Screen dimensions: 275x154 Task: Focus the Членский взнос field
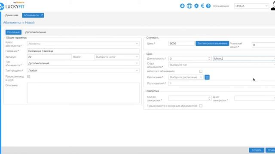click(263, 45)
